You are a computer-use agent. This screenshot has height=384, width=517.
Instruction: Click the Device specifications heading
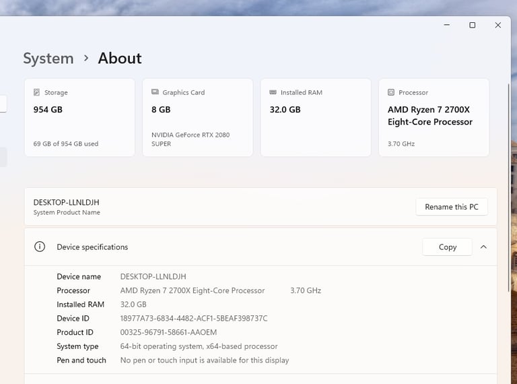tap(92, 247)
